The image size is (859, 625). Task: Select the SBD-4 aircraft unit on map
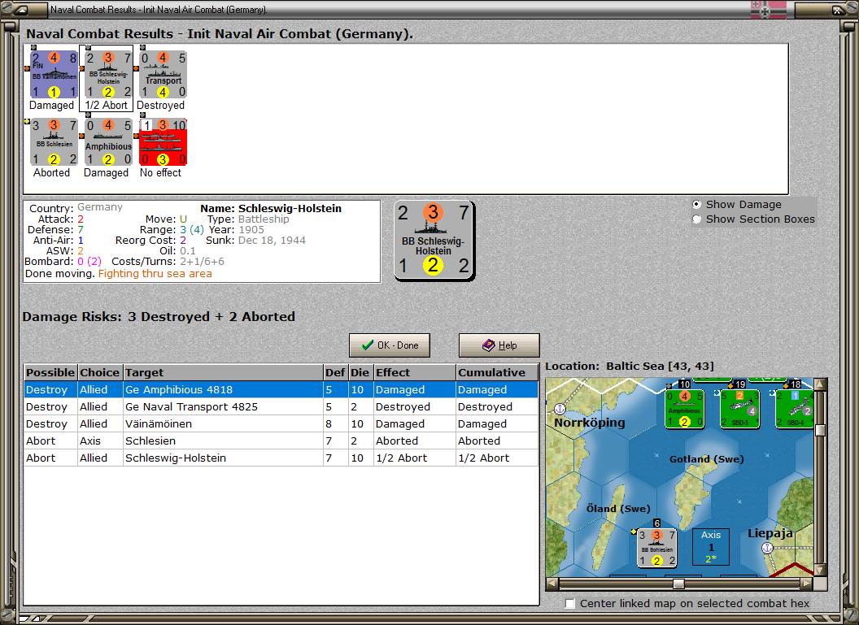pyautogui.click(x=795, y=408)
